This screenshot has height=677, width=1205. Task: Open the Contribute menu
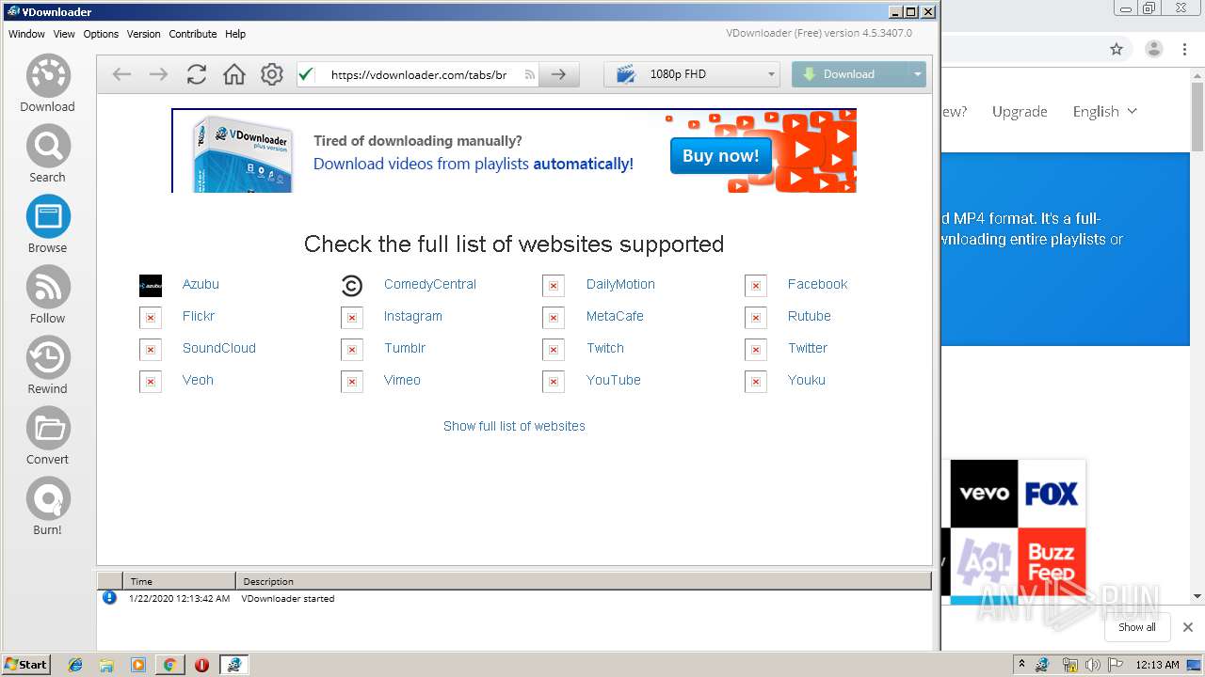(x=193, y=34)
